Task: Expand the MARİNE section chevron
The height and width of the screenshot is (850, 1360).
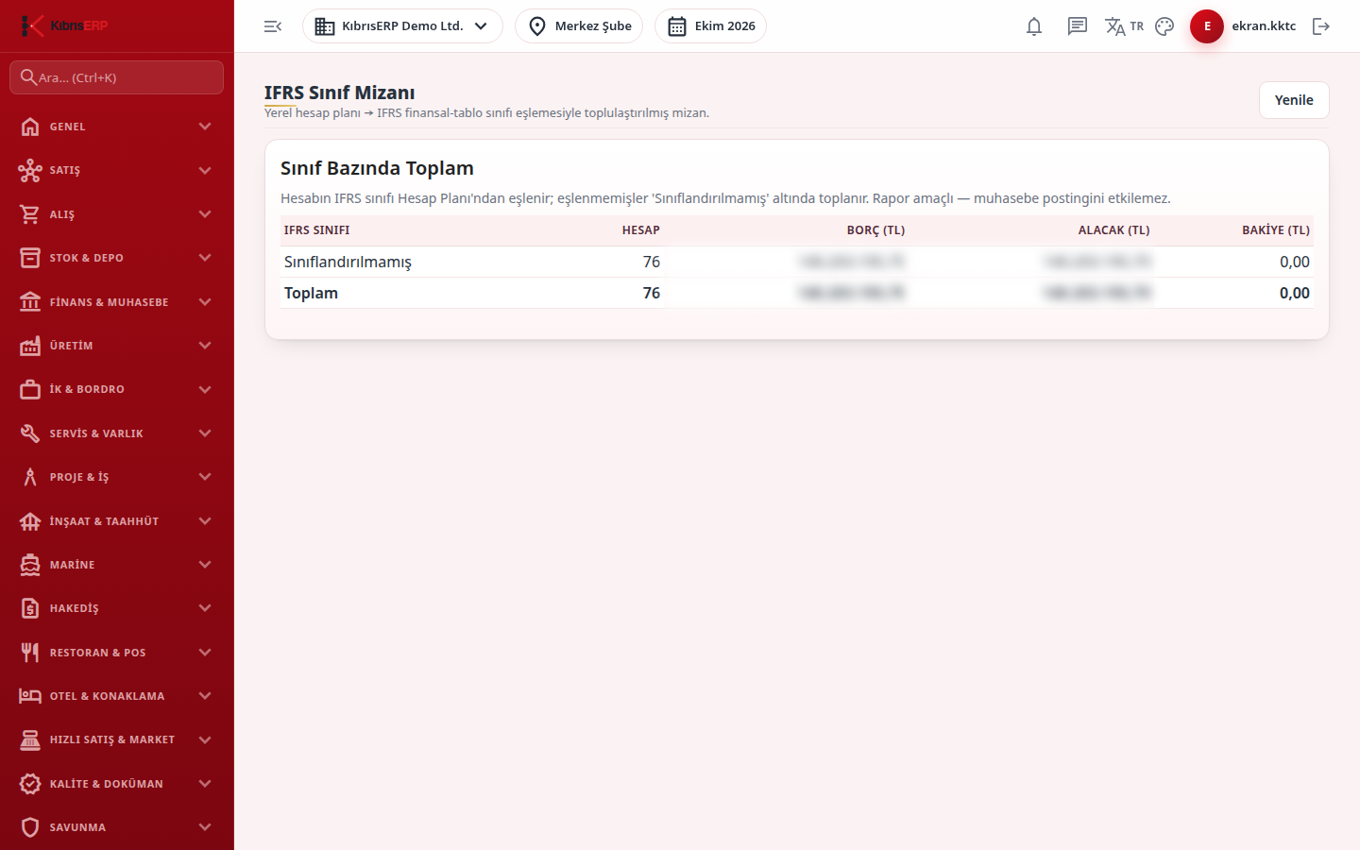Action: 205,565
